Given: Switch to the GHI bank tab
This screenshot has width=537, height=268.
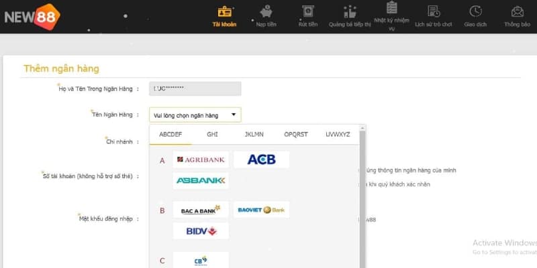Looking at the screenshot, I should (212, 135).
